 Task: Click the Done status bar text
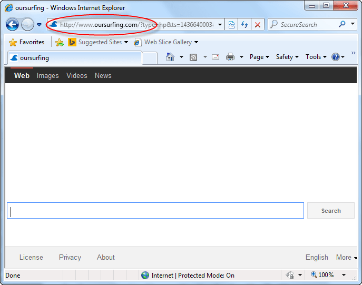tap(13, 276)
